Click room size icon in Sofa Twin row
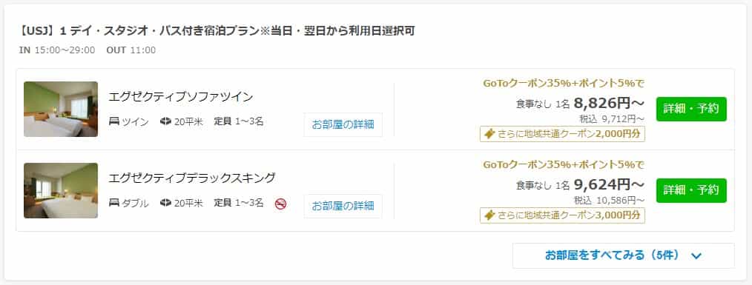752x285 pixels. coord(165,121)
